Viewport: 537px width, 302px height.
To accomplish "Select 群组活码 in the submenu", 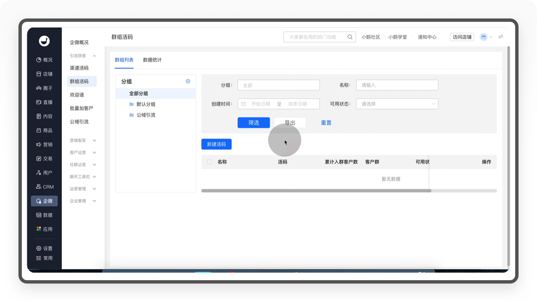I will coord(82,81).
